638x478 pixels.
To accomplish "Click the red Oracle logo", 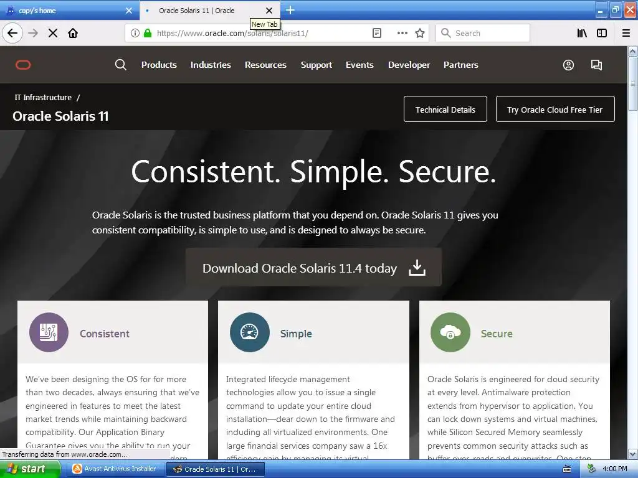I will click(23, 65).
